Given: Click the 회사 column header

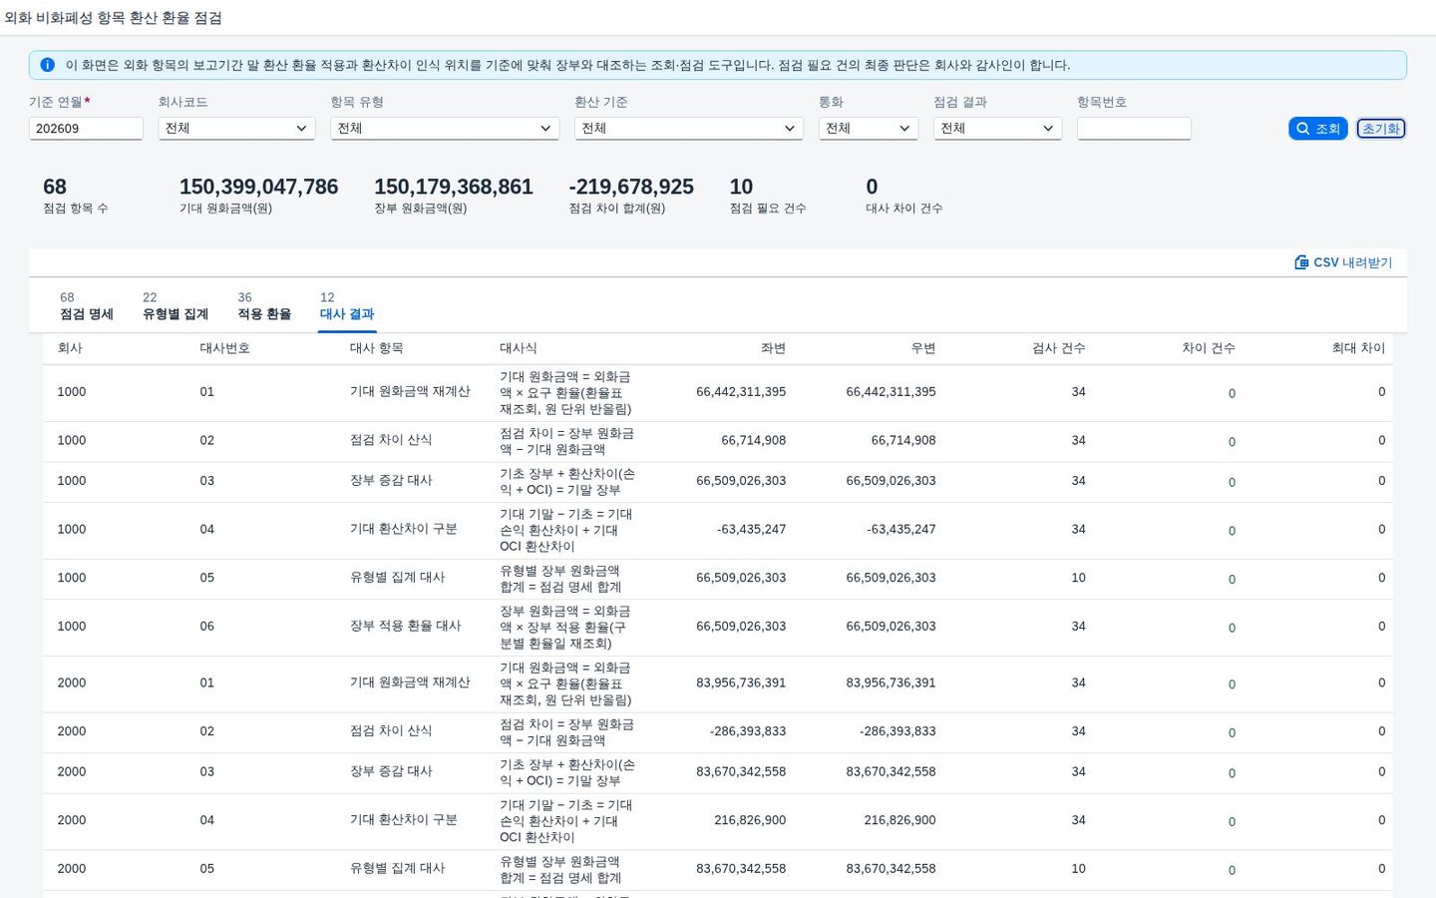Looking at the screenshot, I should pos(70,348).
